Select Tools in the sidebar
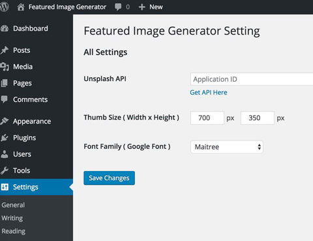The image size is (313, 241). point(22,170)
